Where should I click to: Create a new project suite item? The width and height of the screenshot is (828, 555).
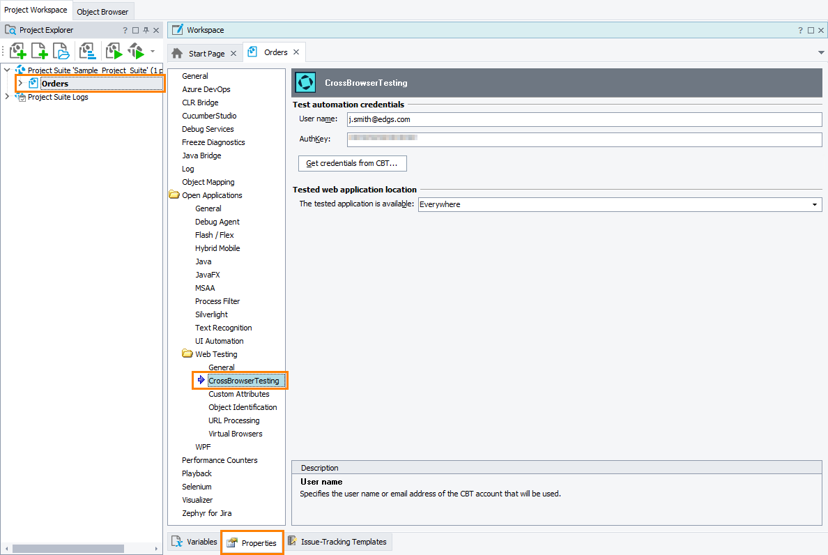tap(18, 51)
